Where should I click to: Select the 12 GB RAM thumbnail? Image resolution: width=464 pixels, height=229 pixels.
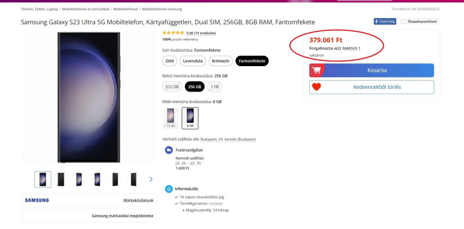point(171,118)
